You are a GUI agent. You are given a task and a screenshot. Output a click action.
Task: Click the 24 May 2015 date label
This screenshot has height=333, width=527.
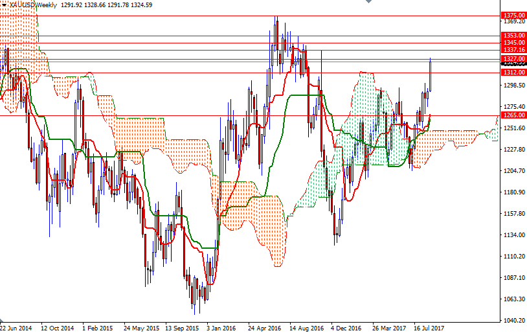coord(140,328)
